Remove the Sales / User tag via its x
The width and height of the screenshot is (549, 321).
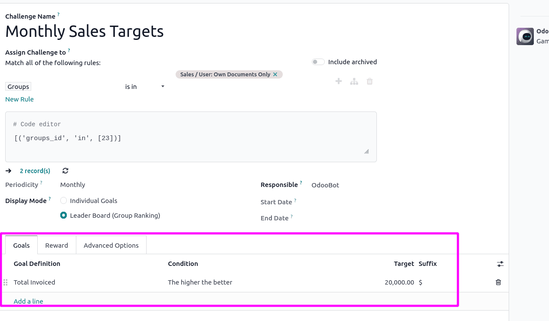275,74
